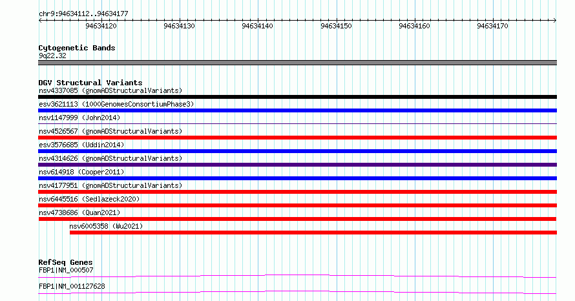Click ruler tick label 94634130
The image size is (575, 301).
[x=180, y=26]
